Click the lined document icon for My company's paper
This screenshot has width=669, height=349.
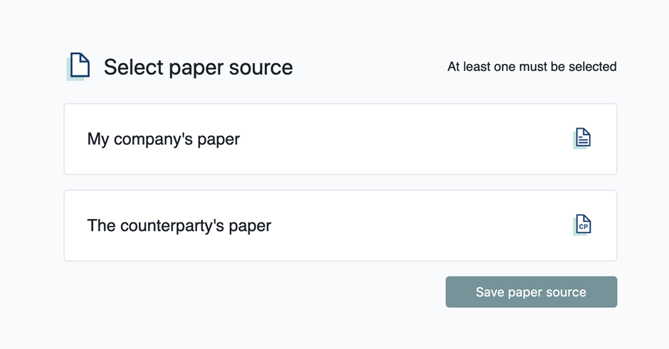click(x=582, y=138)
